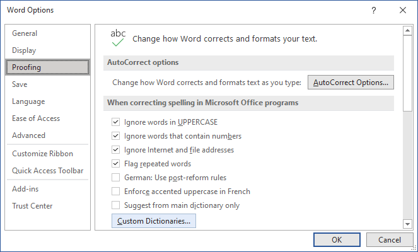This screenshot has height=252, width=418.
Task: Open the Save options category
Action: 47,84
